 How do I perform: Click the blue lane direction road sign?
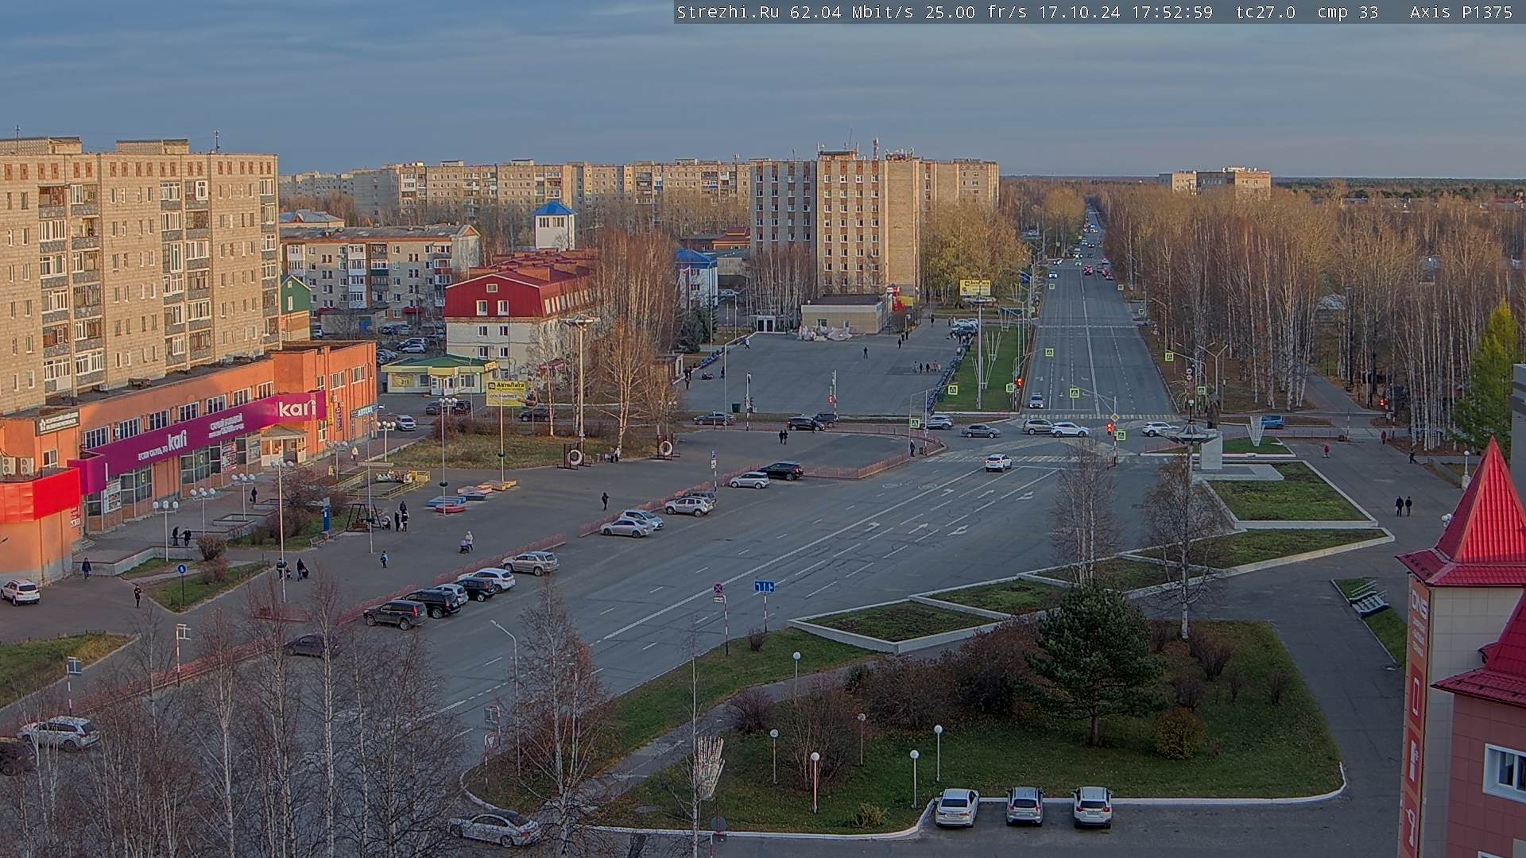point(765,586)
